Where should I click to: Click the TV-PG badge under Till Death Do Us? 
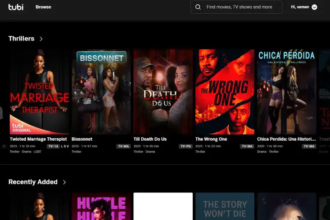pyautogui.click(x=186, y=146)
